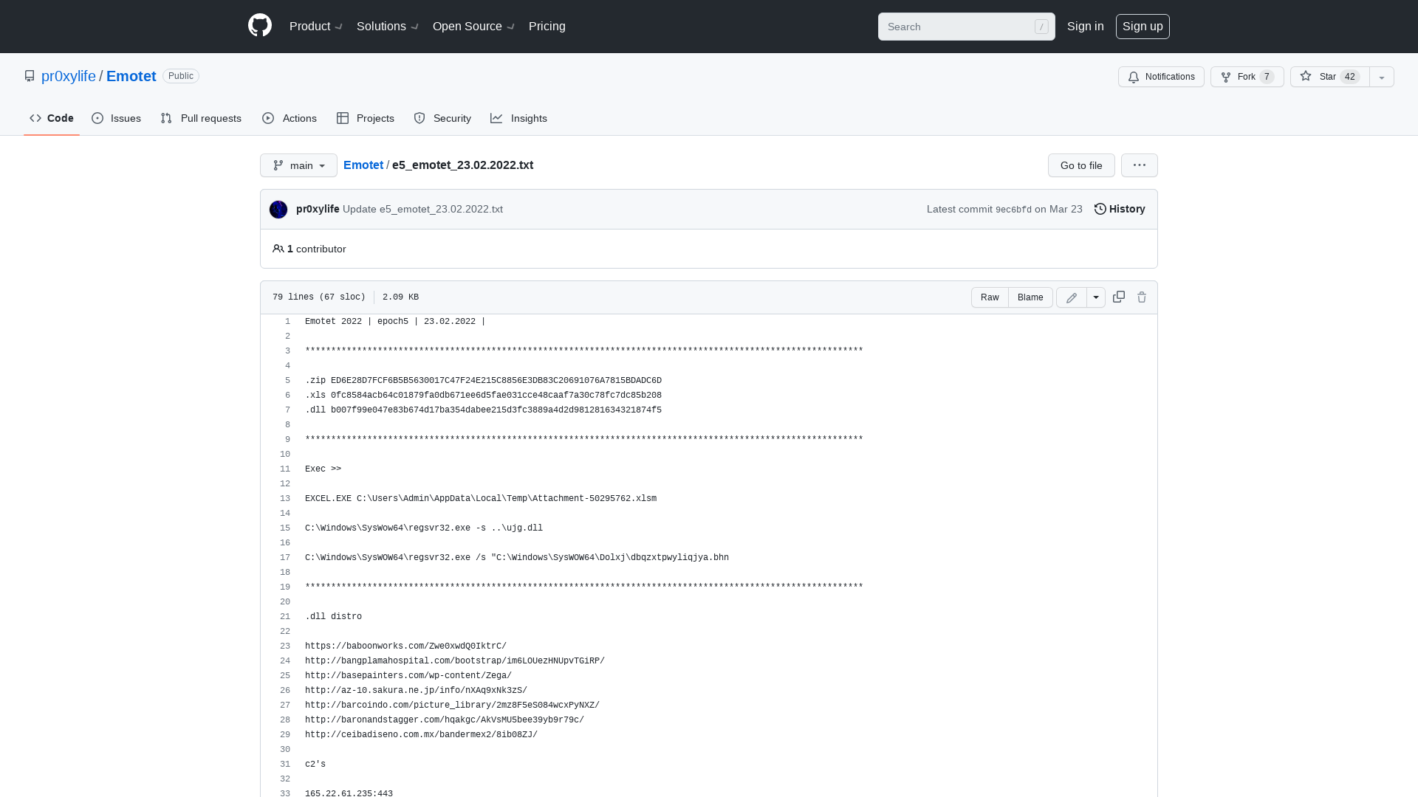
Task: Switch to the Code tab
Action: [52, 118]
